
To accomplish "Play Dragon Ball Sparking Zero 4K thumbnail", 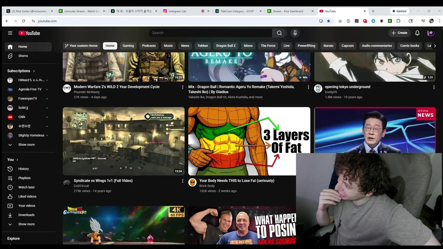I will tap(124, 225).
